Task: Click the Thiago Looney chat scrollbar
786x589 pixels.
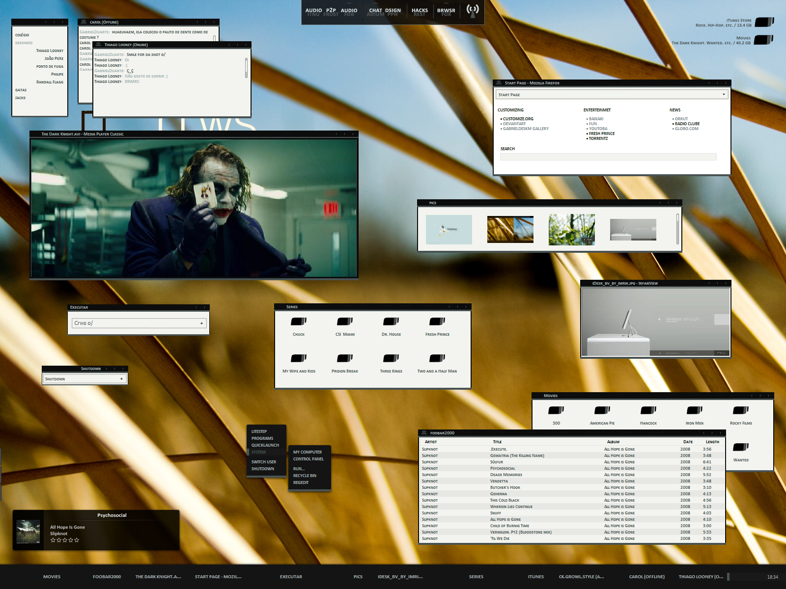Action: point(246,68)
